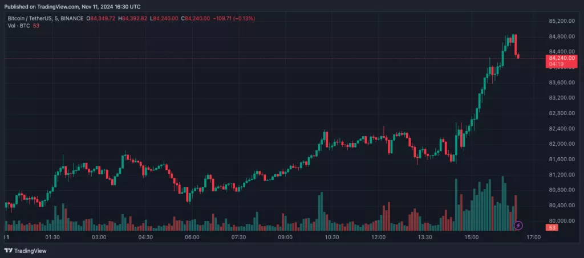This screenshot has width=584, height=258.
Task: Click the 17:00 time axis marker
Action: (x=533, y=237)
